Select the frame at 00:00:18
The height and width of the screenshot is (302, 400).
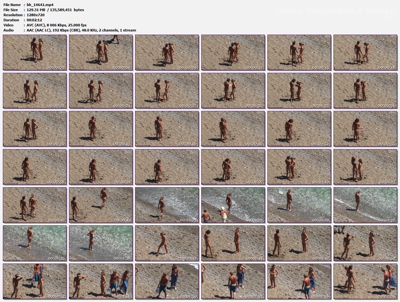pyautogui.click(x=365, y=52)
